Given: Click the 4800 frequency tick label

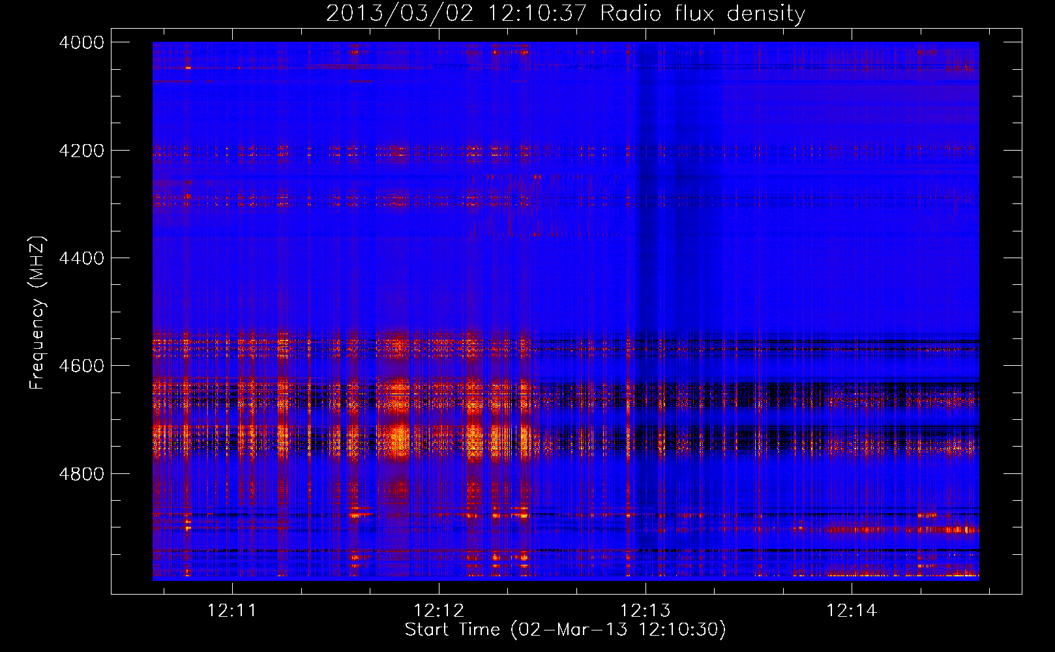Looking at the screenshot, I should pyautogui.click(x=82, y=474).
